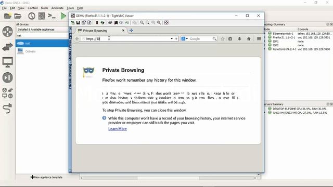Click the auto-zoom magnifier in TightVNC toolbar
The height and width of the screenshot is (187, 333).
pyautogui.click(x=159, y=22)
